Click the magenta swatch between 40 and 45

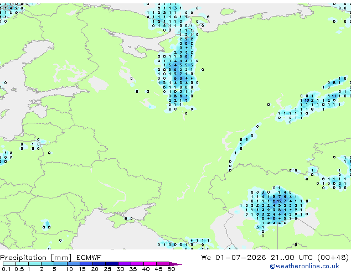click(x=150, y=264)
